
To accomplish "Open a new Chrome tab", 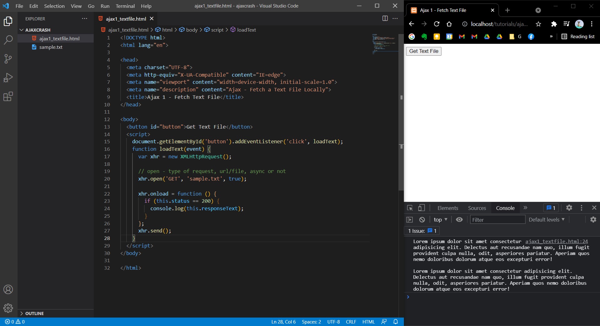I will click(x=507, y=10).
